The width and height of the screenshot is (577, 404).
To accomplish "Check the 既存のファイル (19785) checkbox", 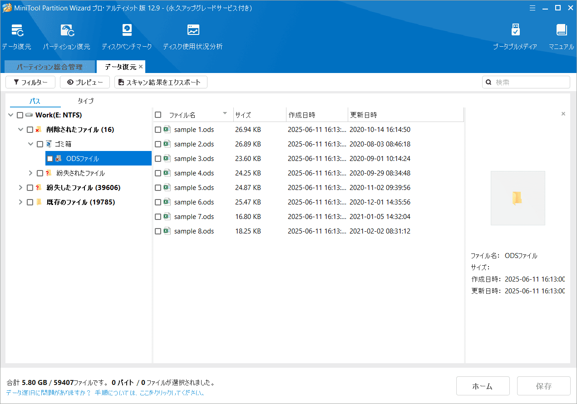I will (x=30, y=202).
